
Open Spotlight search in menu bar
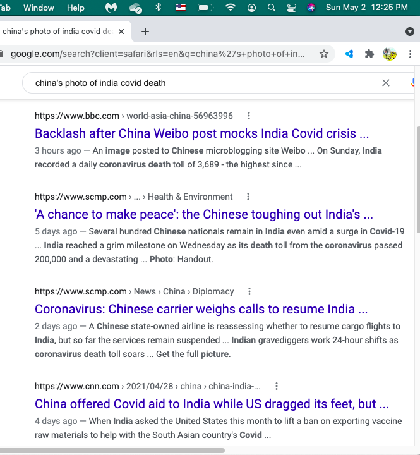[271, 8]
